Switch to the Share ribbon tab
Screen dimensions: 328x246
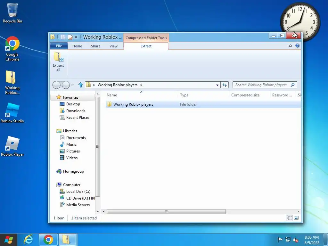coord(95,46)
